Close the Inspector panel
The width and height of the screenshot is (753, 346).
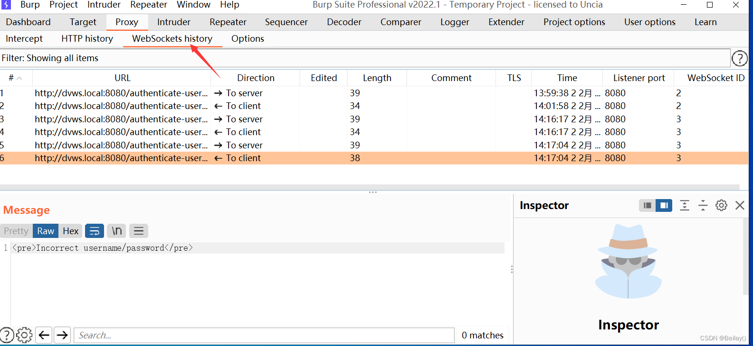point(740,205)
